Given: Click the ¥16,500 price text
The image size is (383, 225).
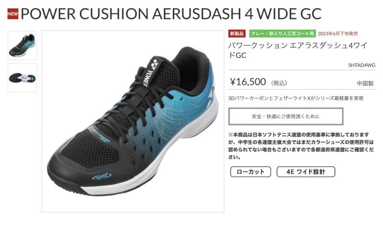Looking at the screenshot, I should pyautogui.click(x=248, y=82).
